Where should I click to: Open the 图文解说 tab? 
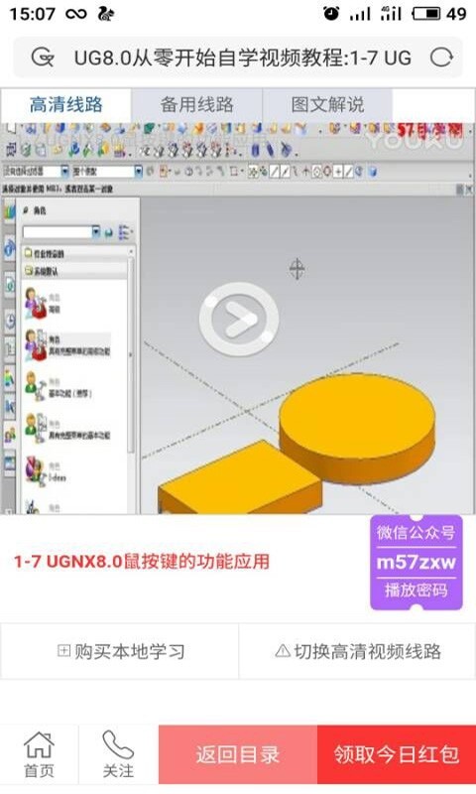(327, 105)
